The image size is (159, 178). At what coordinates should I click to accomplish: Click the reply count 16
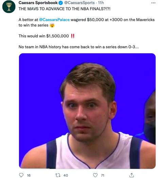[x=29, y=175]
